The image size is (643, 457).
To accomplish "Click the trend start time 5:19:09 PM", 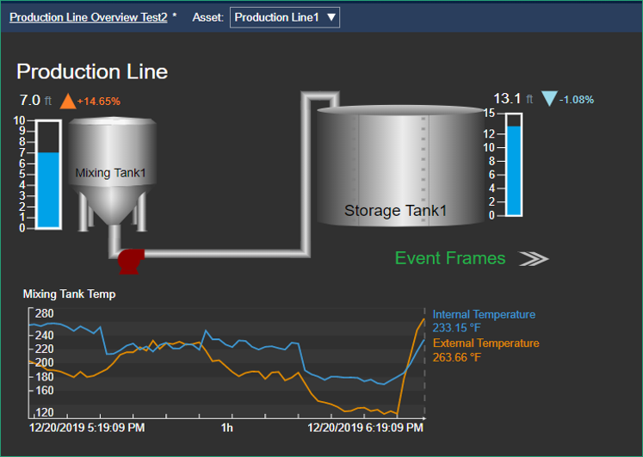I will [87, 427].
